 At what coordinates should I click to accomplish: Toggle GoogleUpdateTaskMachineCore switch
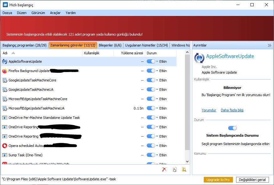pos(151,80)
